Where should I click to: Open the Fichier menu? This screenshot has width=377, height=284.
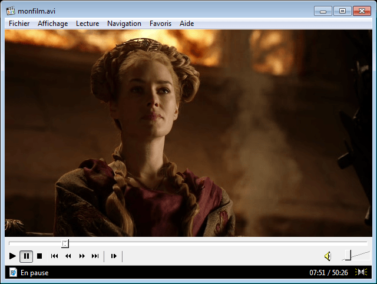[x=19, y=24]
